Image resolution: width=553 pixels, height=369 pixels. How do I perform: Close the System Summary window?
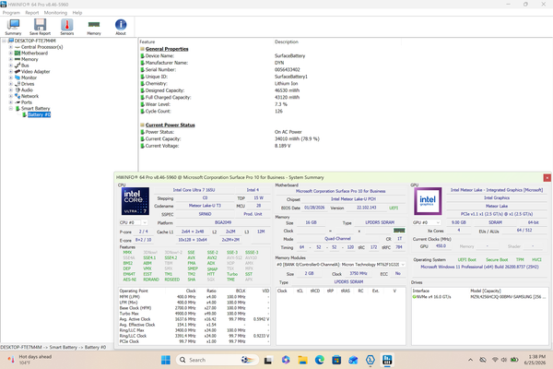547,178
